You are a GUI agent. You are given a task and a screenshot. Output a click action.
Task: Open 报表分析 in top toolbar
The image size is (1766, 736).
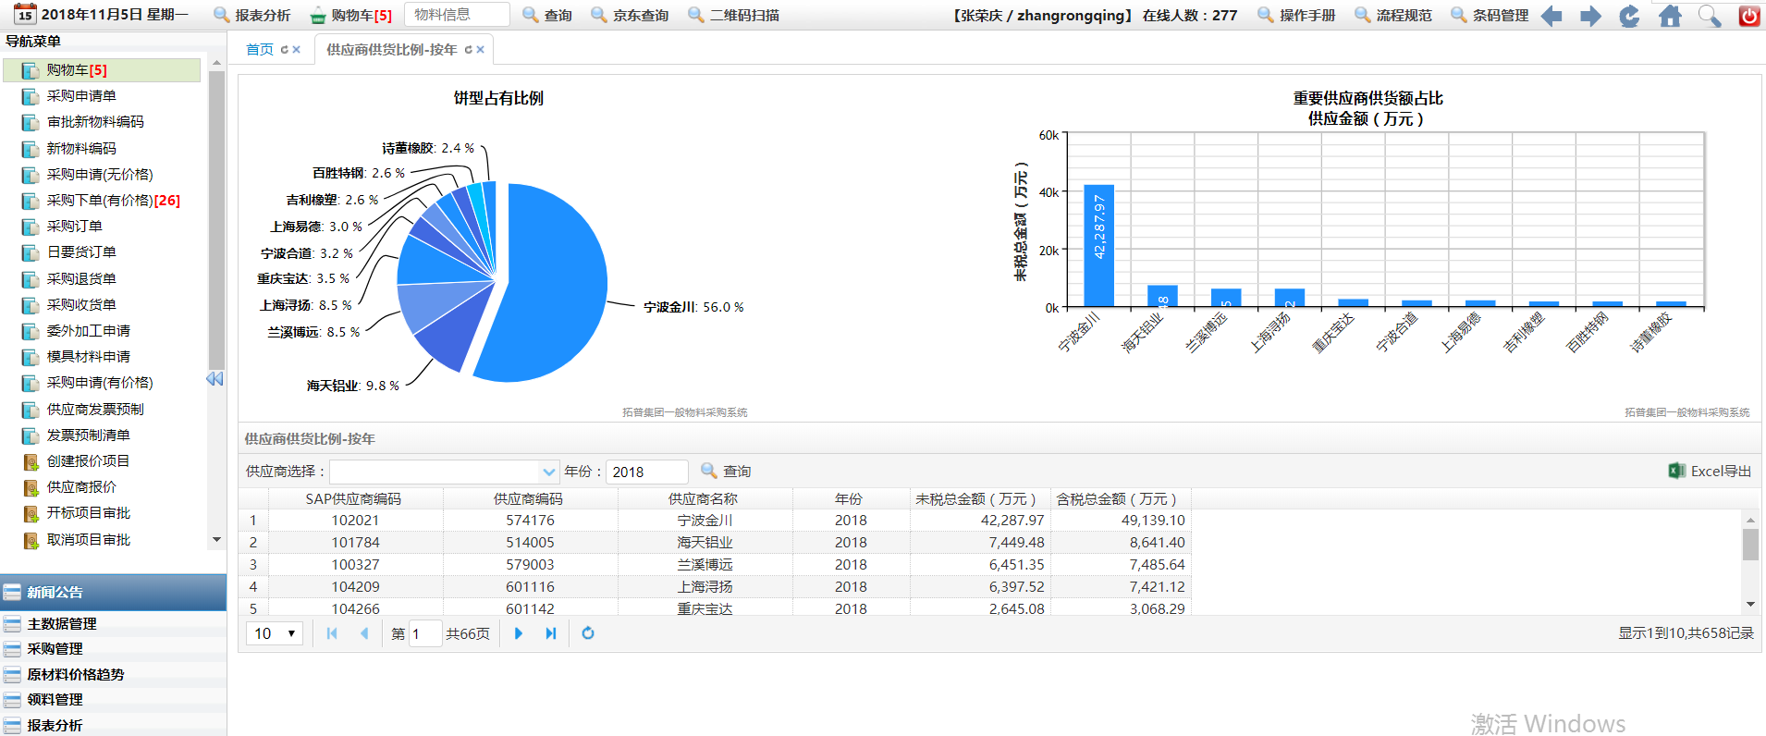[x=251, y=16]
